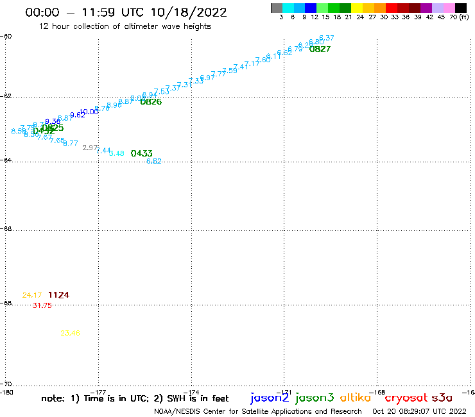475x417 pixels.
Task: Select the Oct 20 08:29:07 UTC timestamp
Action: 419,411
